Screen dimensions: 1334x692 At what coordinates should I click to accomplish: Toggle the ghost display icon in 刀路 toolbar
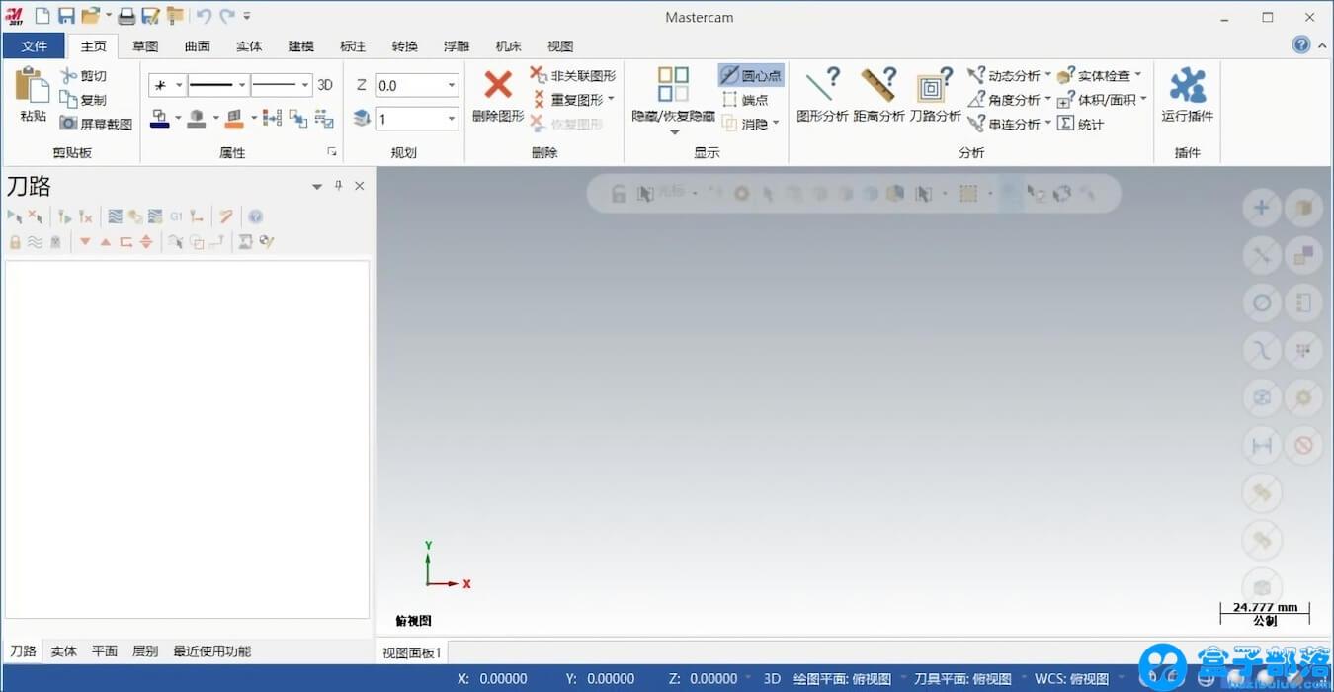pyautogui.click(x=56, y=241)
